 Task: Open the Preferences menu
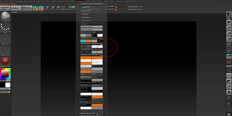[x=80, y=1]
